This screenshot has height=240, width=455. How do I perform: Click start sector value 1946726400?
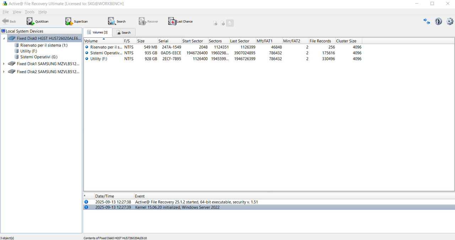pyautogui.click(x=197, y=53)
